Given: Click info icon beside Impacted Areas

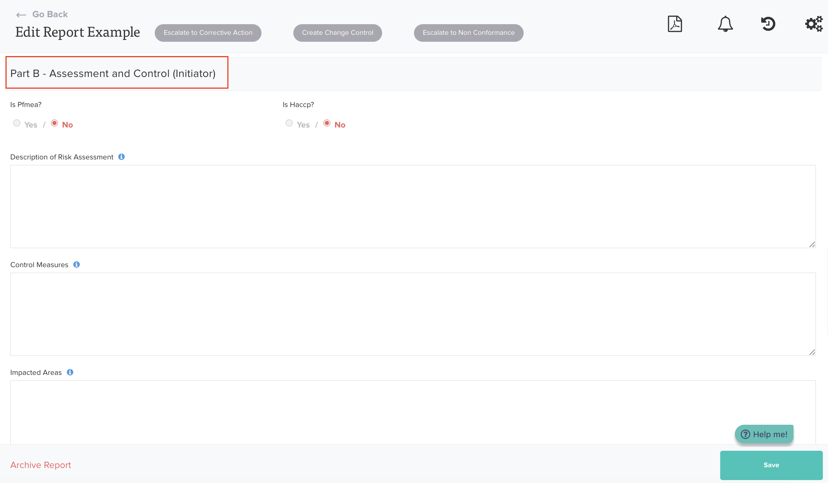Looking at the screenshot, I should click(x=70, y=372).
